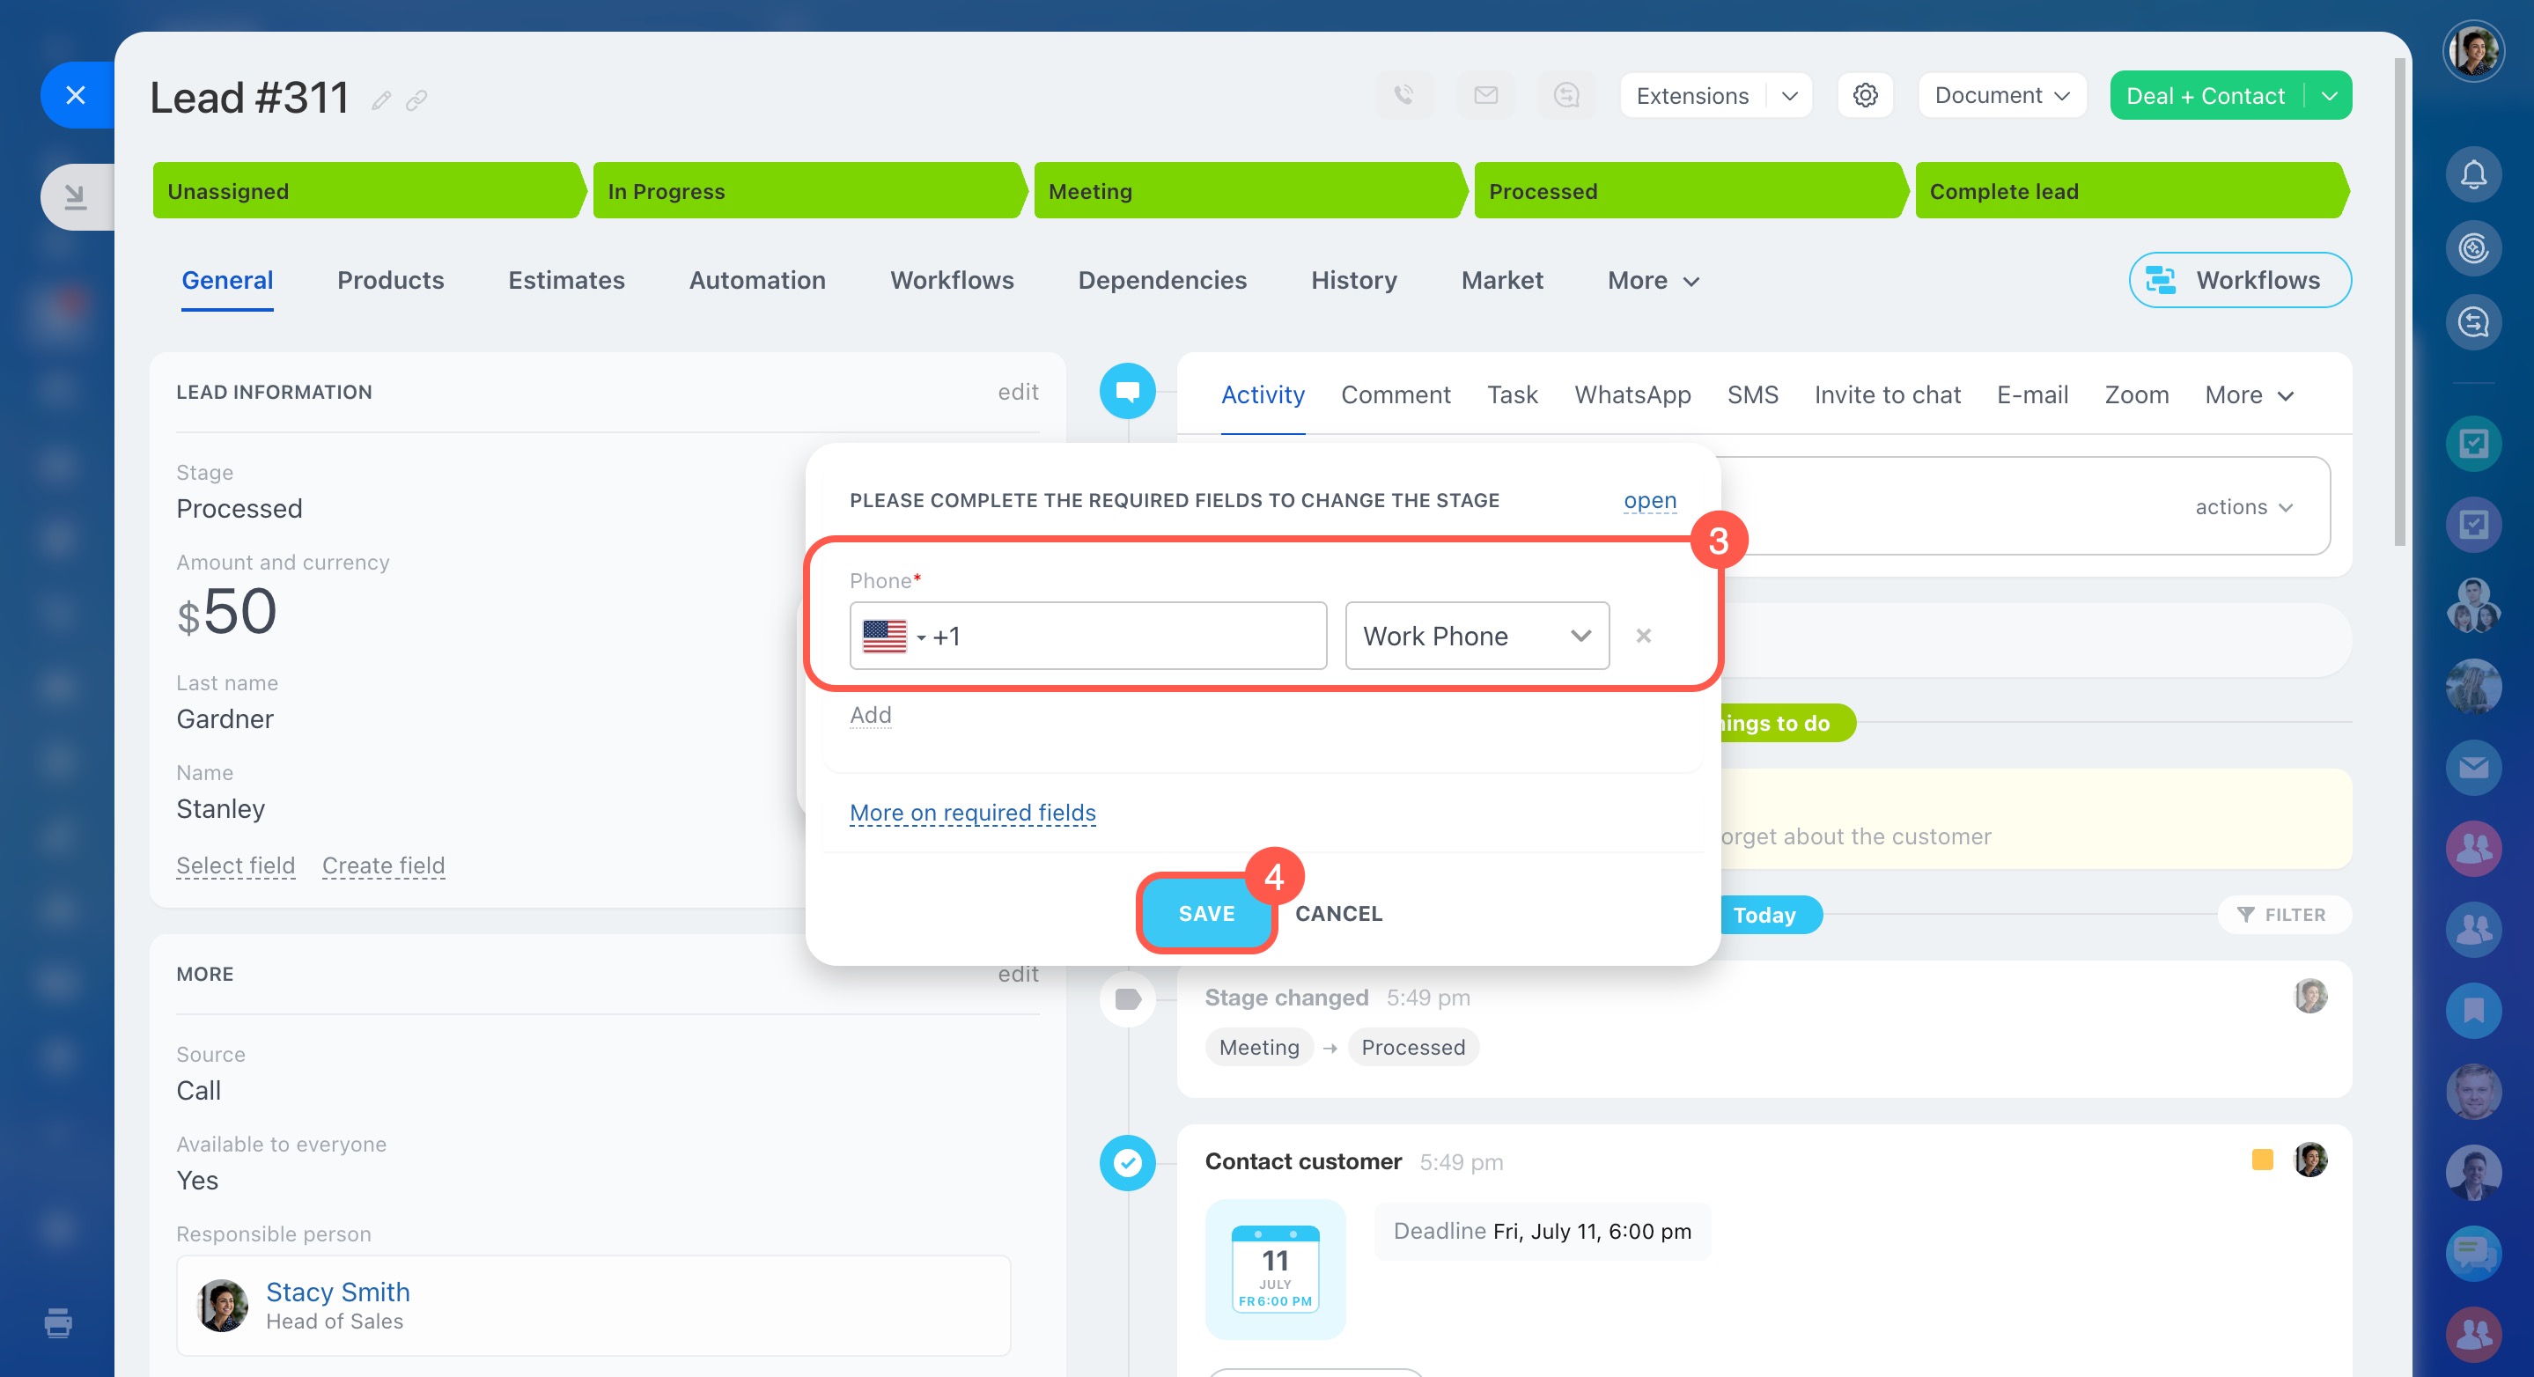Open More on required fields link
Image resolution: width=2534 pixels, height=1377 pixels.
[972, 813]
